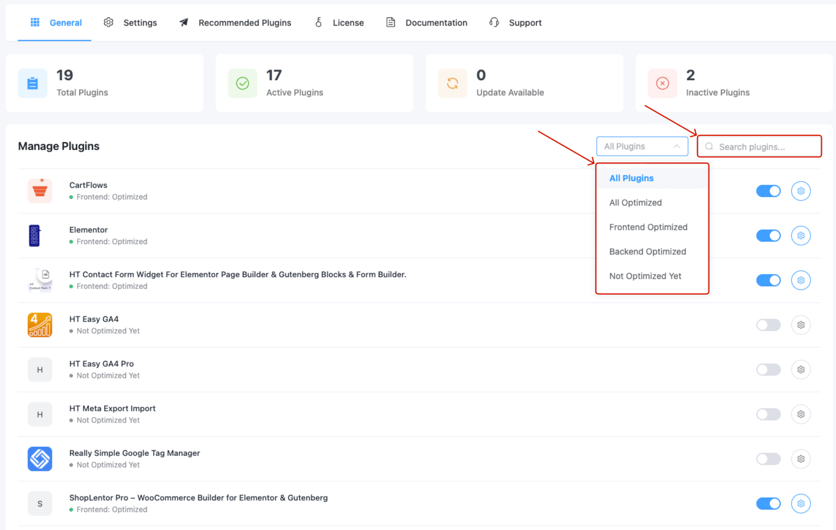Toggle off the ShopLentor Pro plugin switch
The image size is (836, 530).
(768, 504)
